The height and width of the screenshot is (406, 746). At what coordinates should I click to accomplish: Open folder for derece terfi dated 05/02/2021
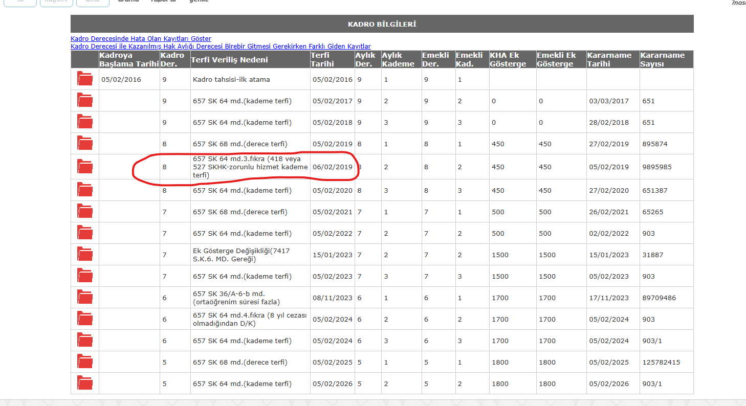pos(85,212)
